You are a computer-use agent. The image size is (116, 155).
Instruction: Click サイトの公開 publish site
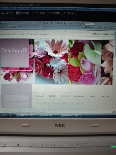[x=38, y=13]
